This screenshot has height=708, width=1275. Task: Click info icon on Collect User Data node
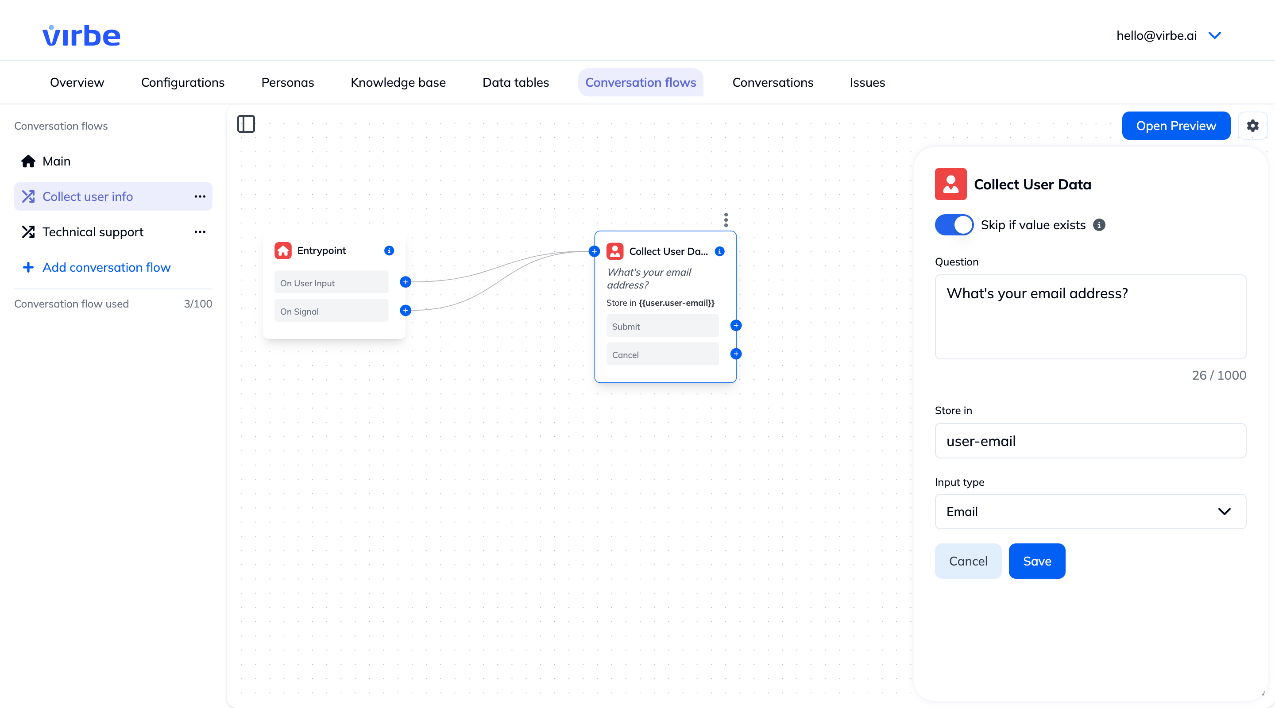pyautogui.click(x=720, y=251)
